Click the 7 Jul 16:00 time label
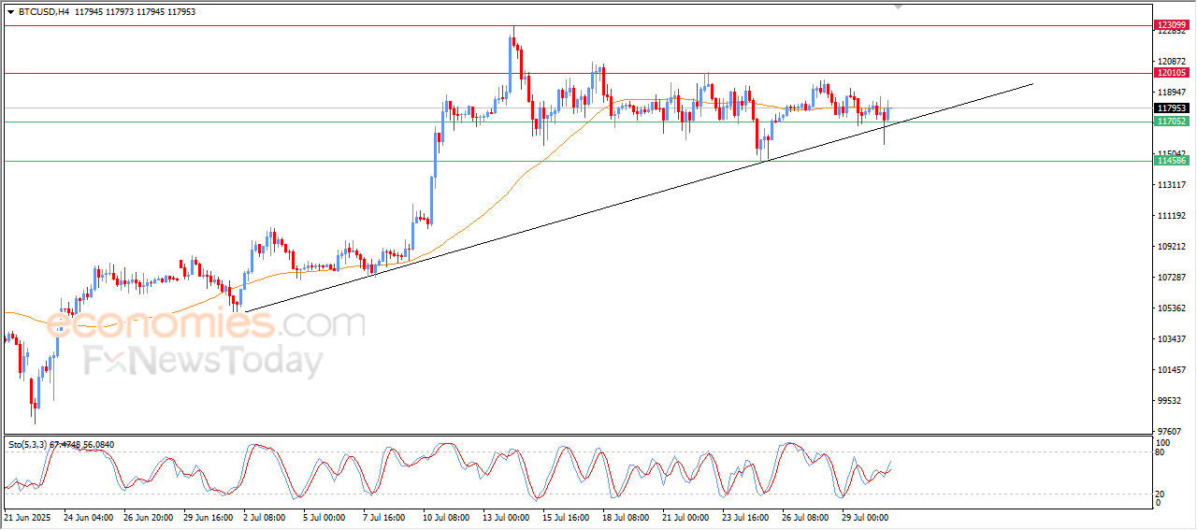 coord(386,516)
